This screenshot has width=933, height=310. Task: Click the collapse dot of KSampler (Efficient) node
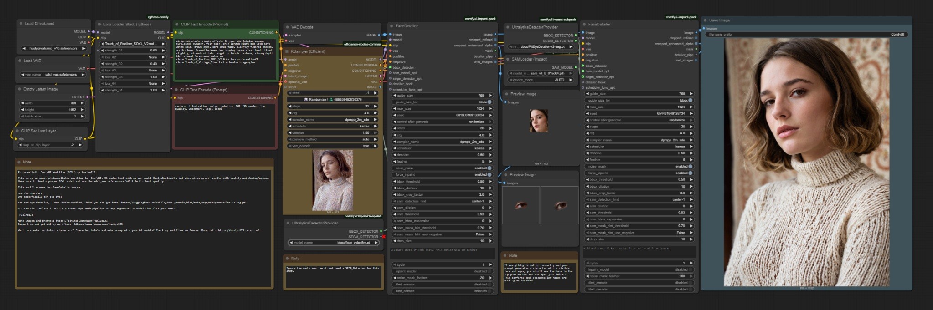coord(287,51)
